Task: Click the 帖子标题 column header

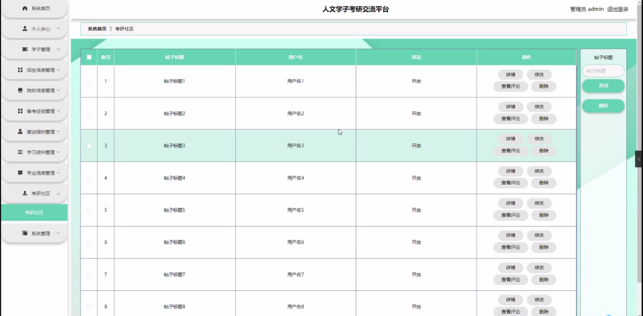Action: (x=174, y=57)
